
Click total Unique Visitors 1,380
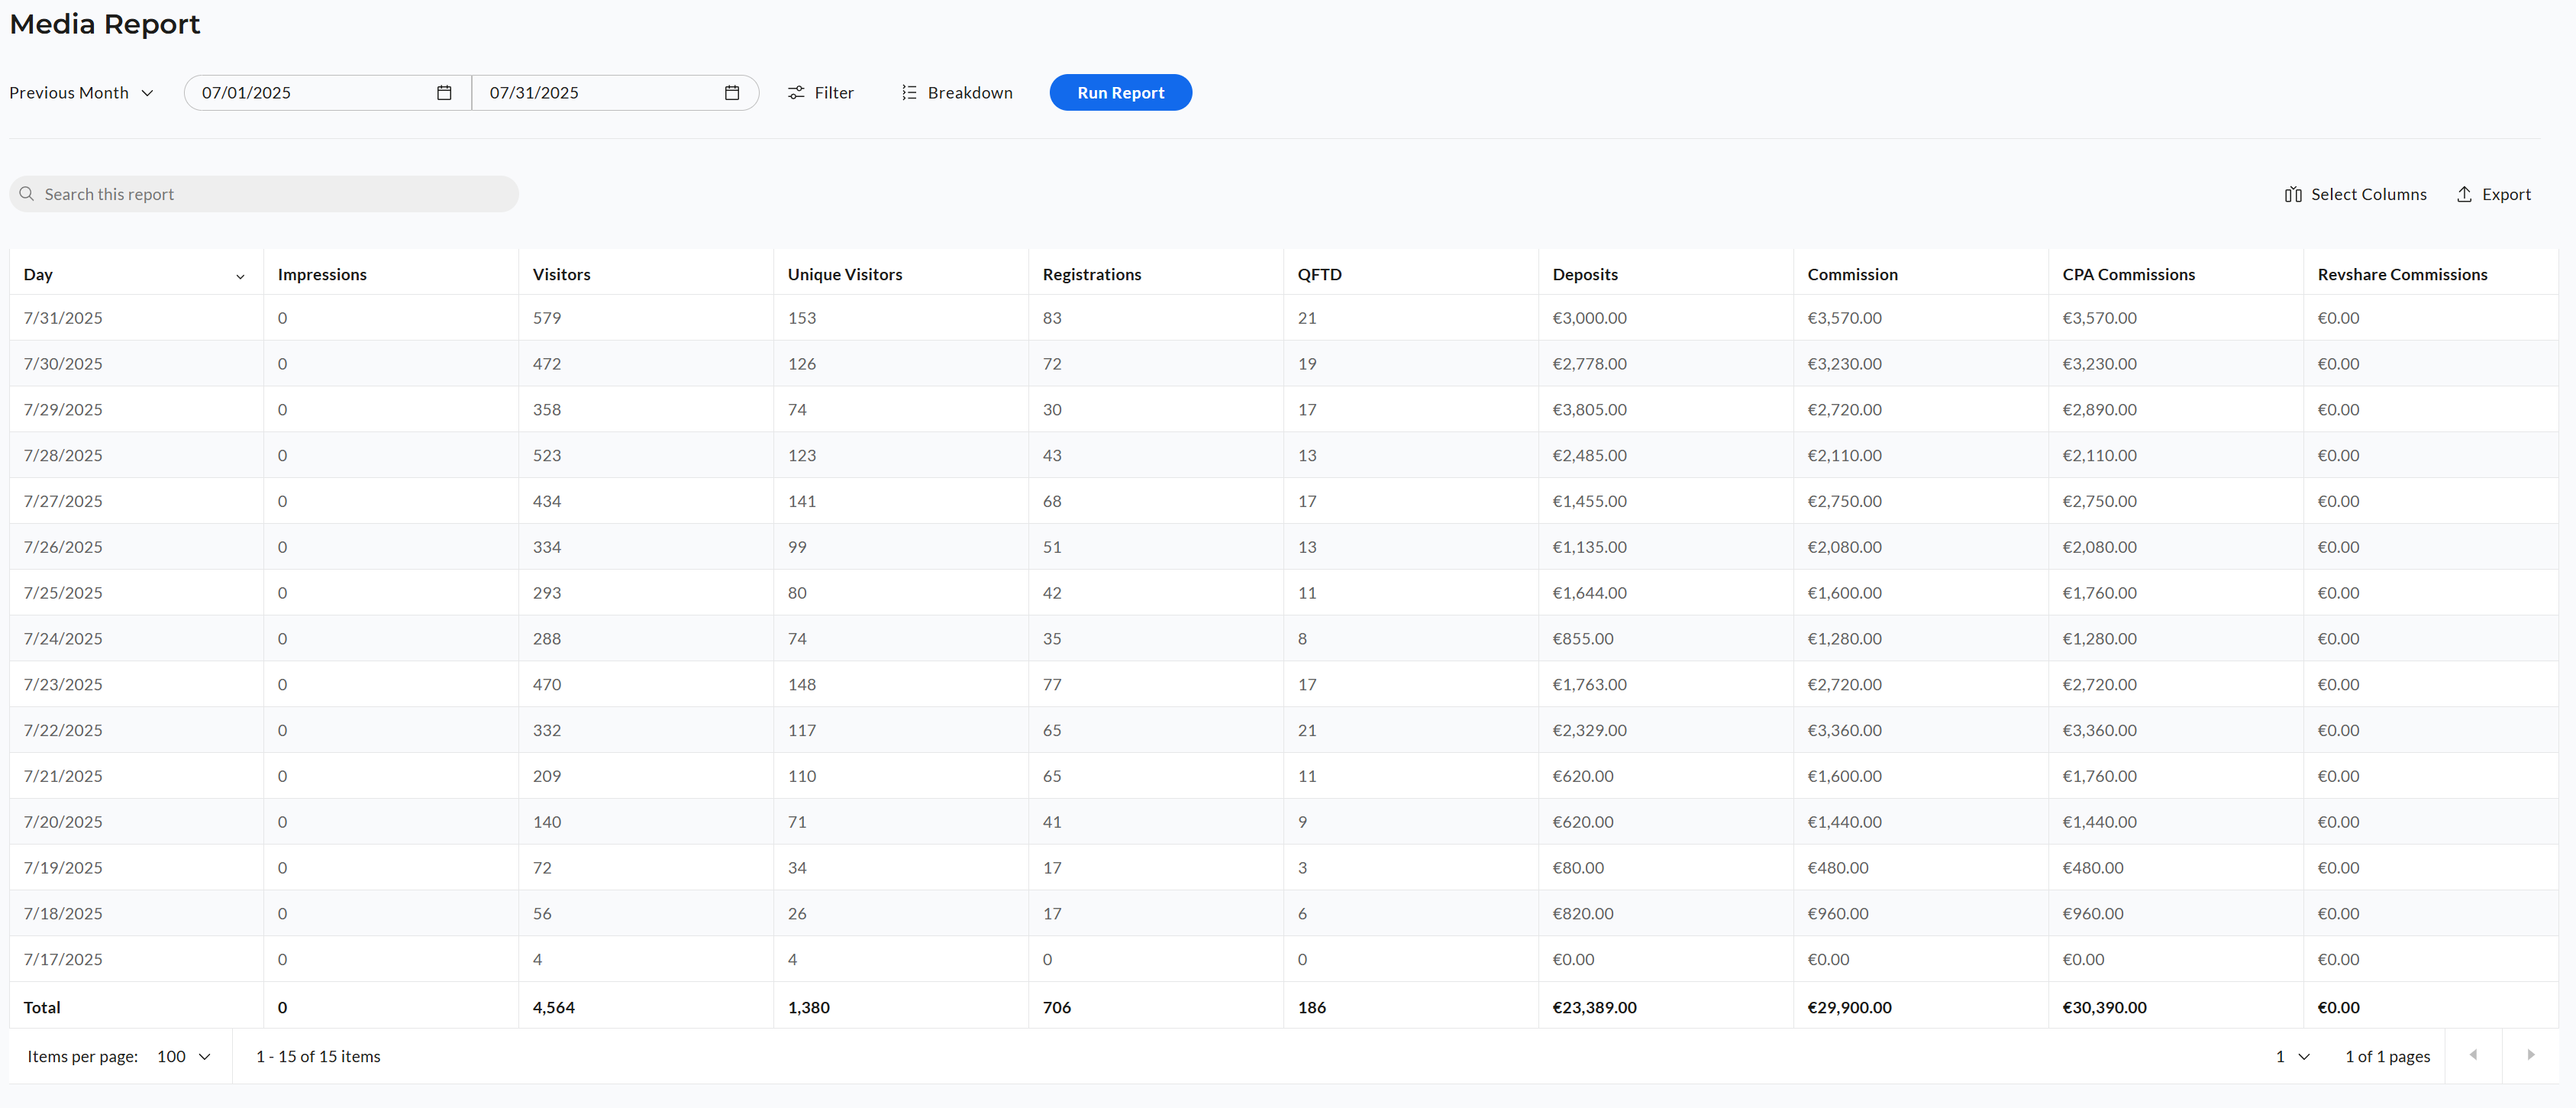809,1008
